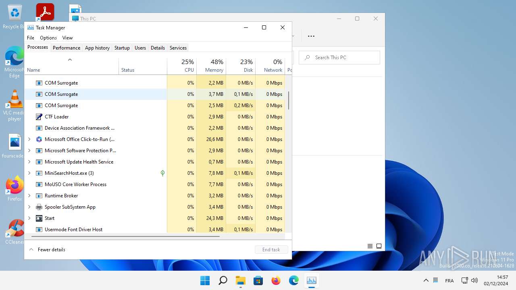Click the Search This PC field

coord(339,58)
